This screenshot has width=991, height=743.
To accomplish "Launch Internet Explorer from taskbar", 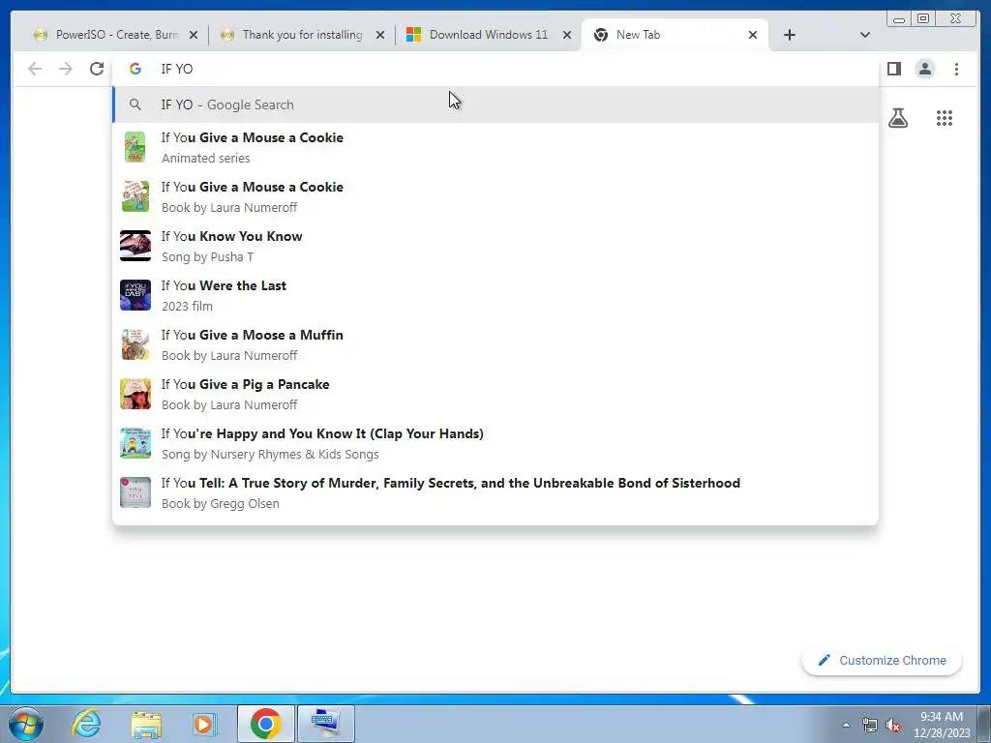I will coord(86,724).
